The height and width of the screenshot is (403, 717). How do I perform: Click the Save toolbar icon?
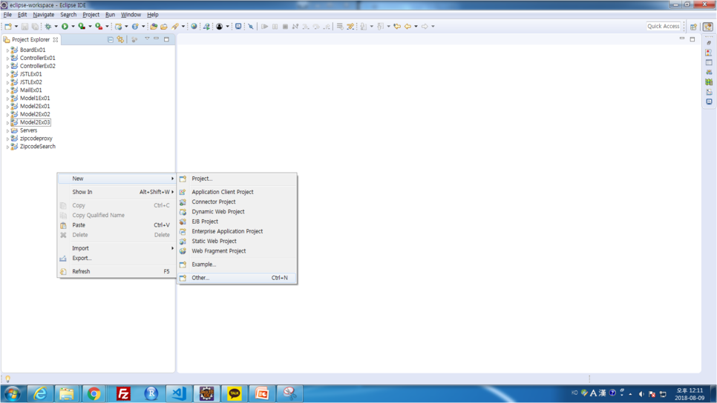[24, 27]
